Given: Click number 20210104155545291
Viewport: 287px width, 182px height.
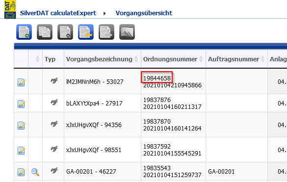Looking at the screenshot, I should tap(172, 154).
